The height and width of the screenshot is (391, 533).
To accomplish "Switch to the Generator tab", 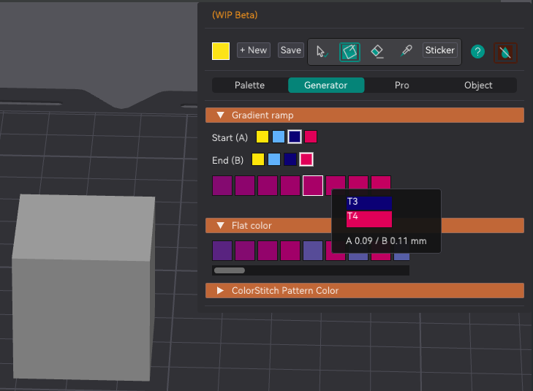I will [x=326, y=86].
